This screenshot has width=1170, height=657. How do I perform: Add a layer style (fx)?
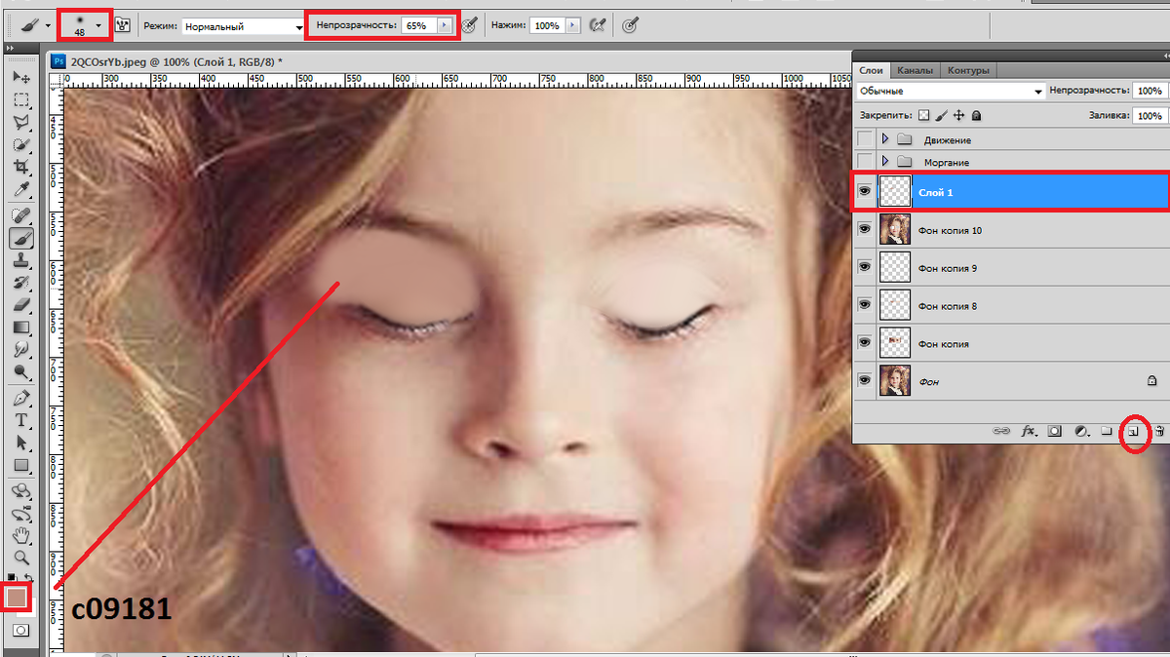(1028, 430)
